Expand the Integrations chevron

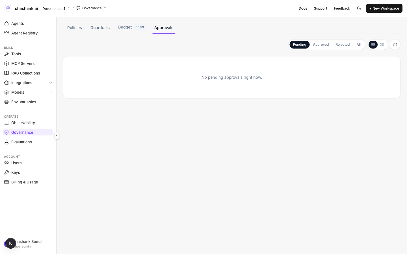(51, 83)
